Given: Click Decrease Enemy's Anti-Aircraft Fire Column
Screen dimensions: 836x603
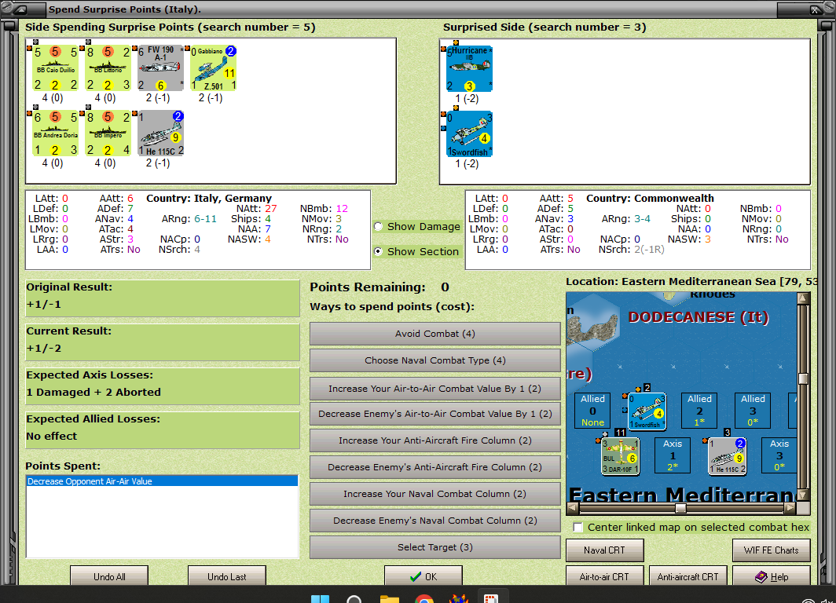Looking at the screenshot, I should click(x=435, y=466).
